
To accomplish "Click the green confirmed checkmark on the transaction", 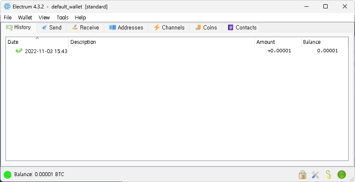I will [19, 51].
